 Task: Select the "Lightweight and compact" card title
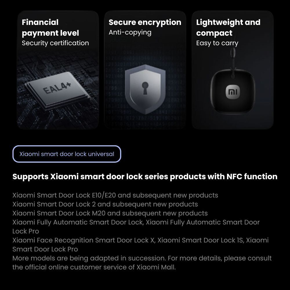(228, 28)
